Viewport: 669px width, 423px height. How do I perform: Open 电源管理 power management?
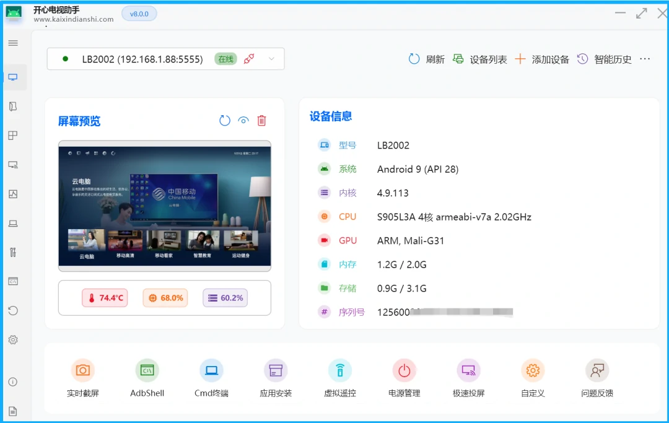pyautogui.click(x=404, y=378)
